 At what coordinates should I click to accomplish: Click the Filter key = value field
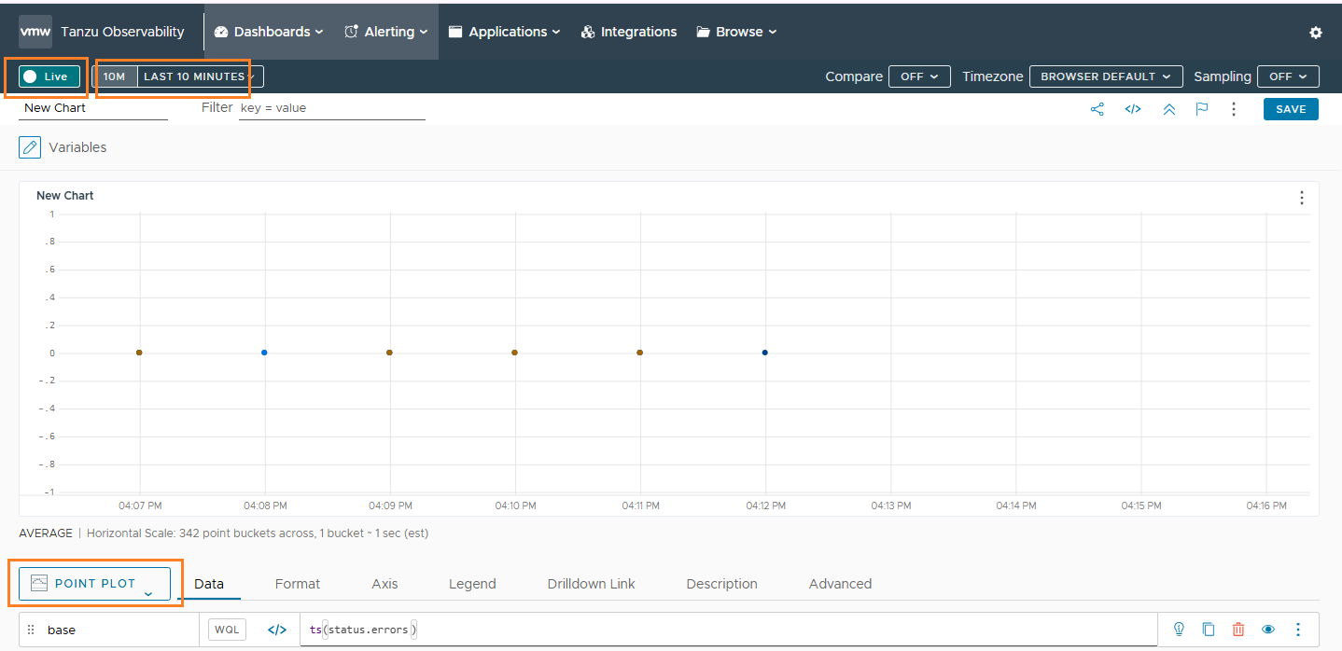coord(331,108)
